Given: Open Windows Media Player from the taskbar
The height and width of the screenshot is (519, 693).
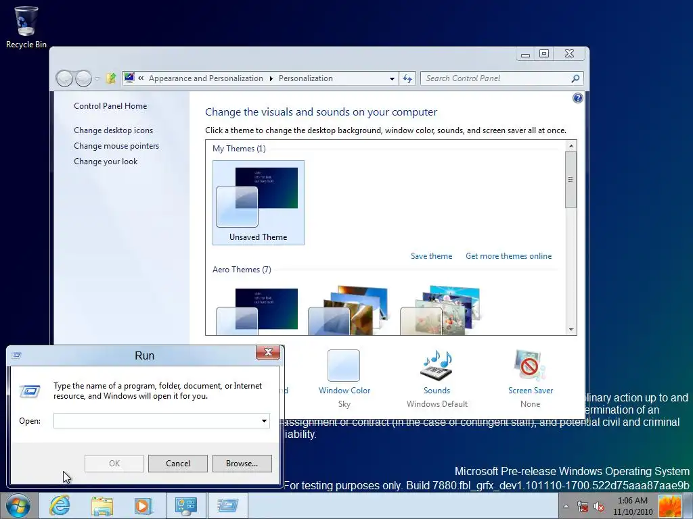Looking at the screenshot, I should click(x=143, y=505).
